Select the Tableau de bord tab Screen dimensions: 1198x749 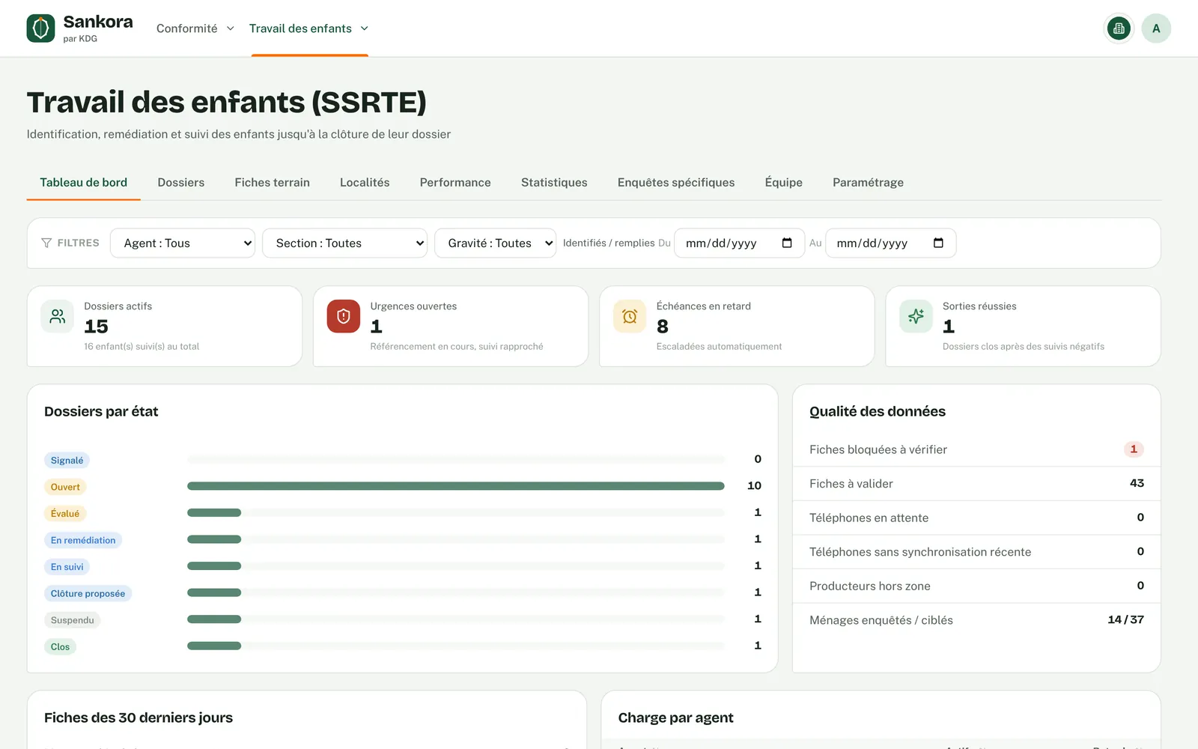[83, 182]
